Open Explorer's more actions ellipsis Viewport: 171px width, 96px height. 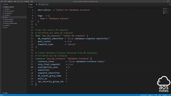point(25,5)
